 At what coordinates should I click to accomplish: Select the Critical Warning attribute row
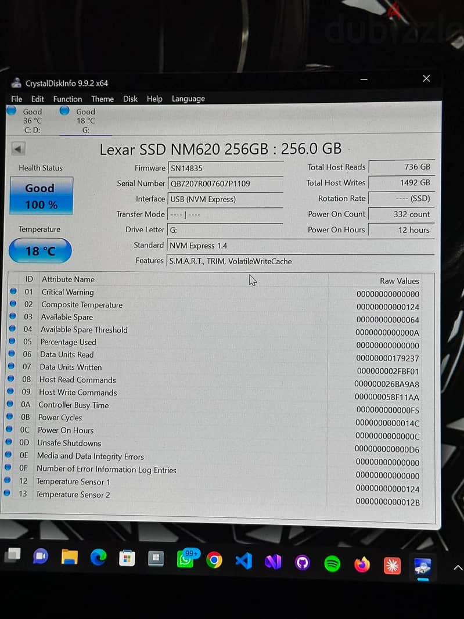pyautogui.click(x=215, y=293)
